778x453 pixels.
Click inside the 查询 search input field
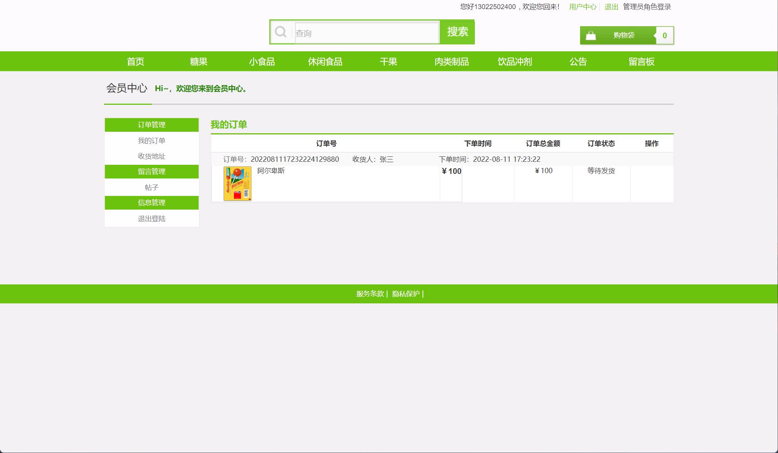click(x=365, y=33)
